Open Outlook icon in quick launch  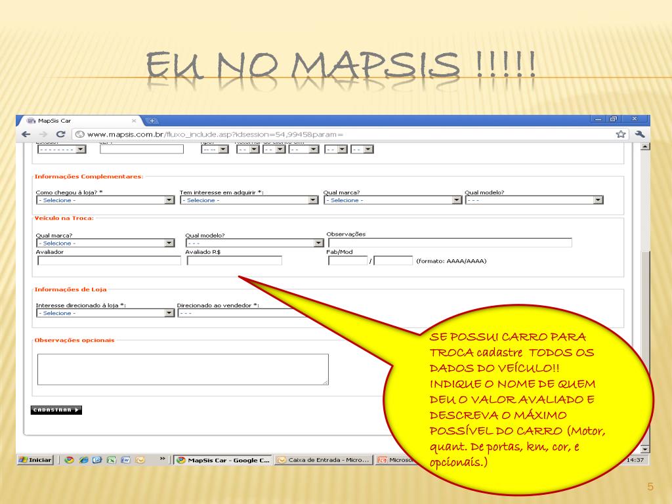(97, 460)
